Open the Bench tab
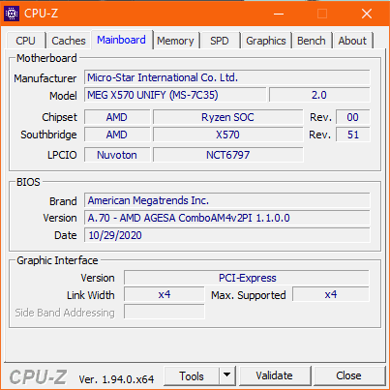The width and height of the screenshot is (390, 390). (x=312, y=41)
